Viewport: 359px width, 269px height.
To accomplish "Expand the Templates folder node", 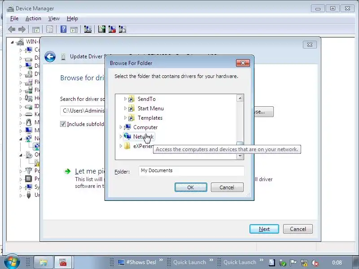I will [x=125, y=117].
